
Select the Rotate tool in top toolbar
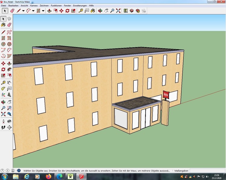point(67,11)
